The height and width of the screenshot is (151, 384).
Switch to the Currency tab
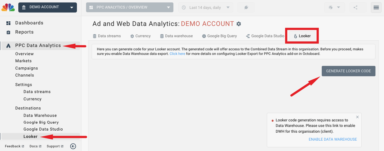(x=140, y=36)
